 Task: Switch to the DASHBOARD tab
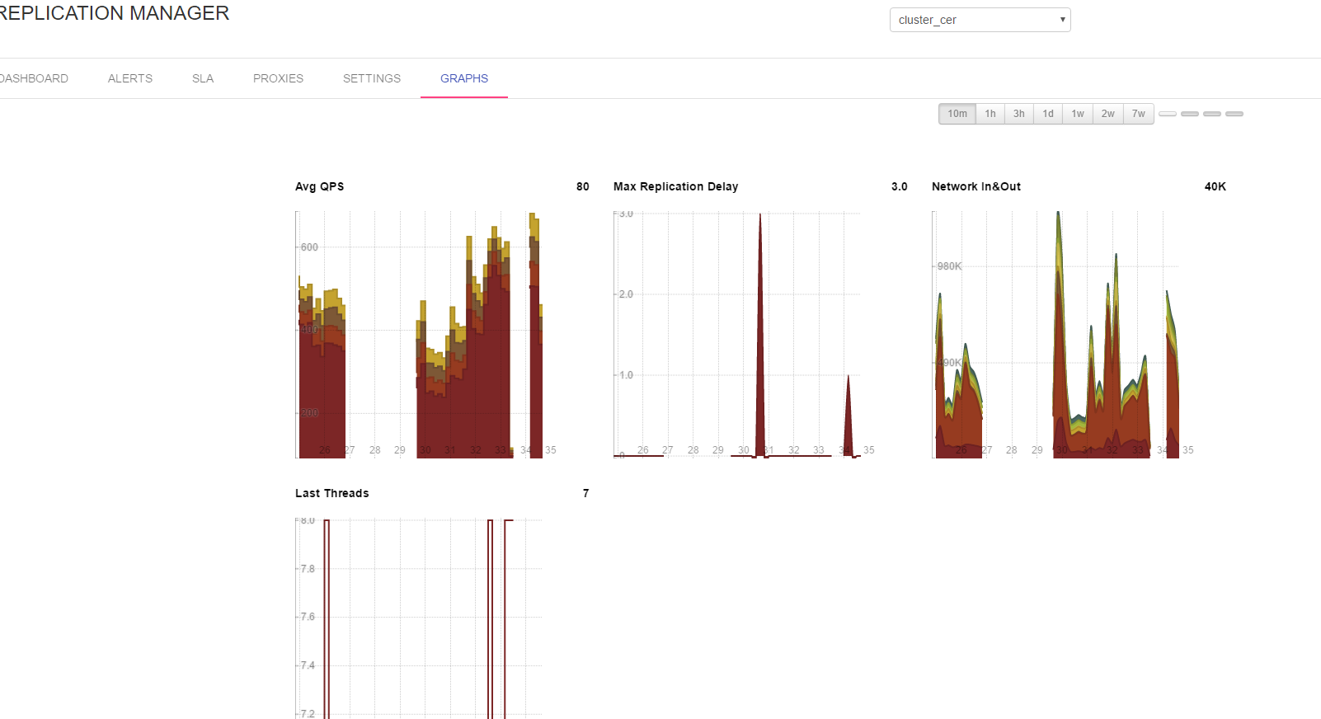34,78
